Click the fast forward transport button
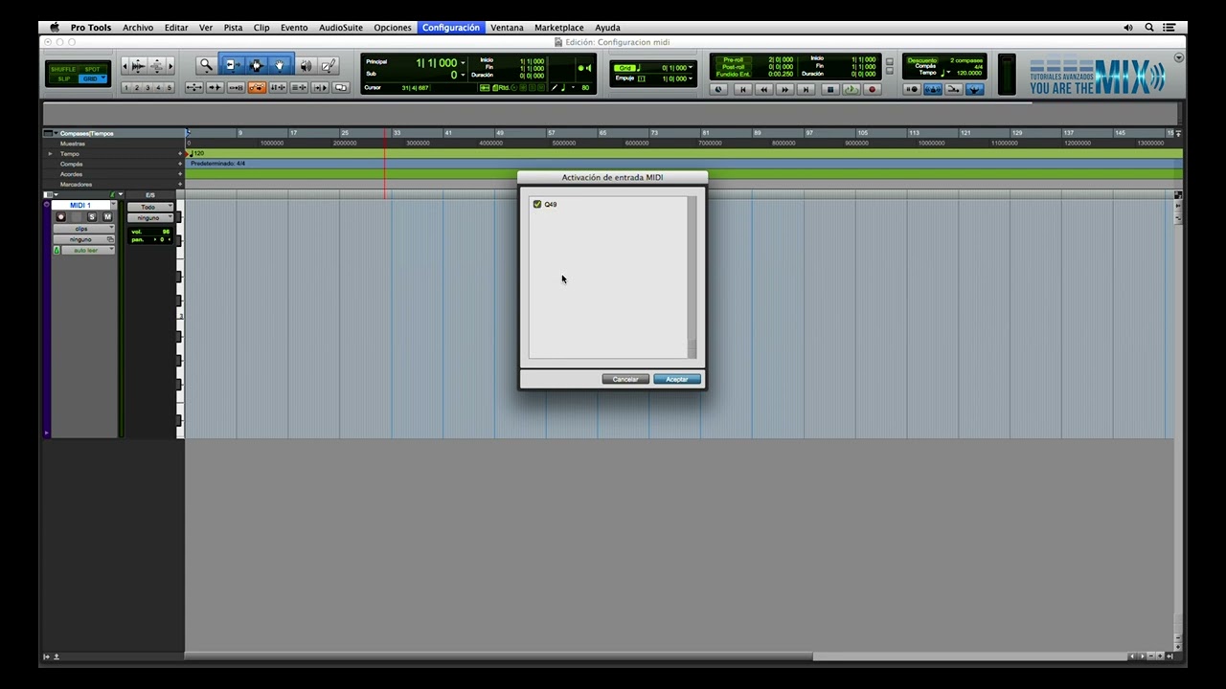This screenshot has height=689, width=1226. [785, 89]
